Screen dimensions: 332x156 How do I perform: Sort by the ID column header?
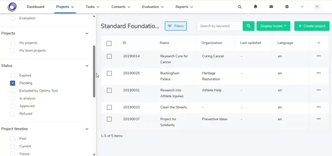(124, 43)
